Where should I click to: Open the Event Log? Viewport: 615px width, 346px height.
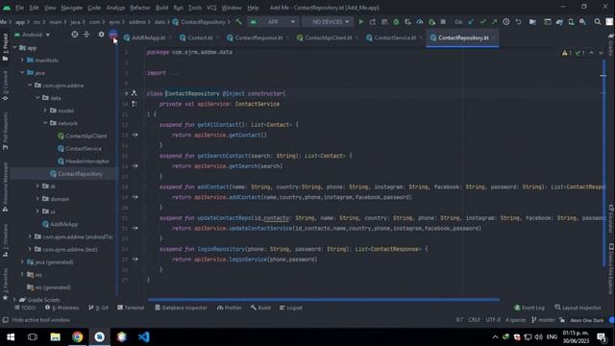point(529,308)
